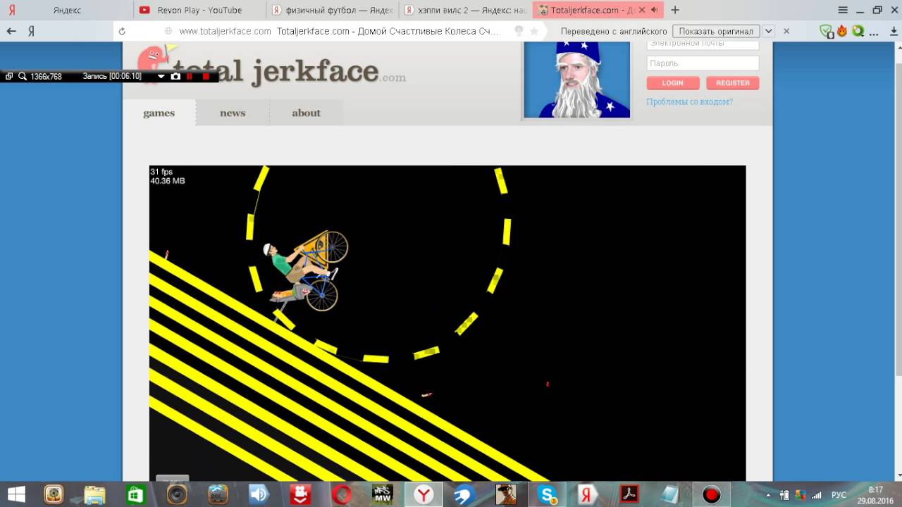Image resolution: width=902 pixels, height=507 pixels.
Task: Open the red Я Yandex taskbar icon
Action: point(587,494)
